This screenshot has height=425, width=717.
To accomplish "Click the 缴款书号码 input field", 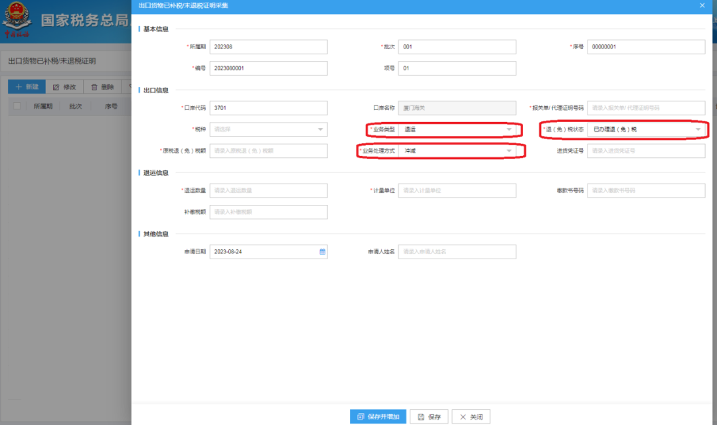I will [x=646, y=190].
